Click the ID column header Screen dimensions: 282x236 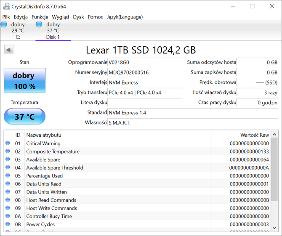pos(18,135)
